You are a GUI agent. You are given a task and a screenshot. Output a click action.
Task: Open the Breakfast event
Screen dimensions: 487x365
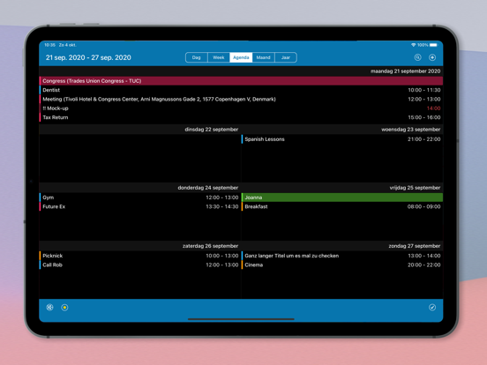342,206
